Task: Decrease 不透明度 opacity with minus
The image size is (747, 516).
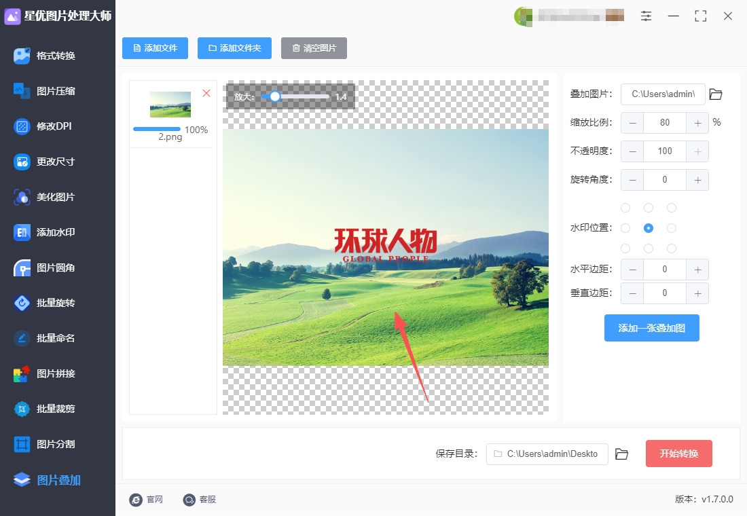Action: pos(632,151)
